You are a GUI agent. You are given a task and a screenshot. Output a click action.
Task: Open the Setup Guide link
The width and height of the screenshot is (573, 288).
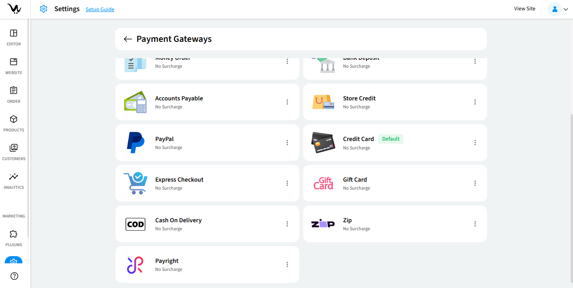100,9
